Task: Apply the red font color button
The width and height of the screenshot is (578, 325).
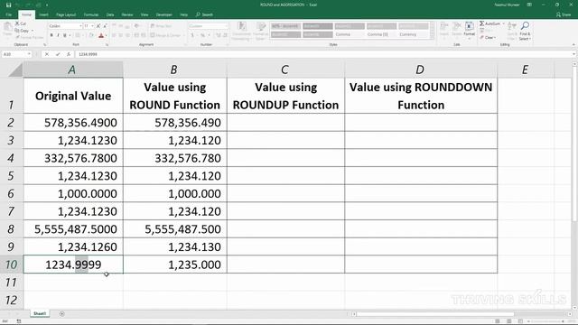Action: click(x=101, y=35)
